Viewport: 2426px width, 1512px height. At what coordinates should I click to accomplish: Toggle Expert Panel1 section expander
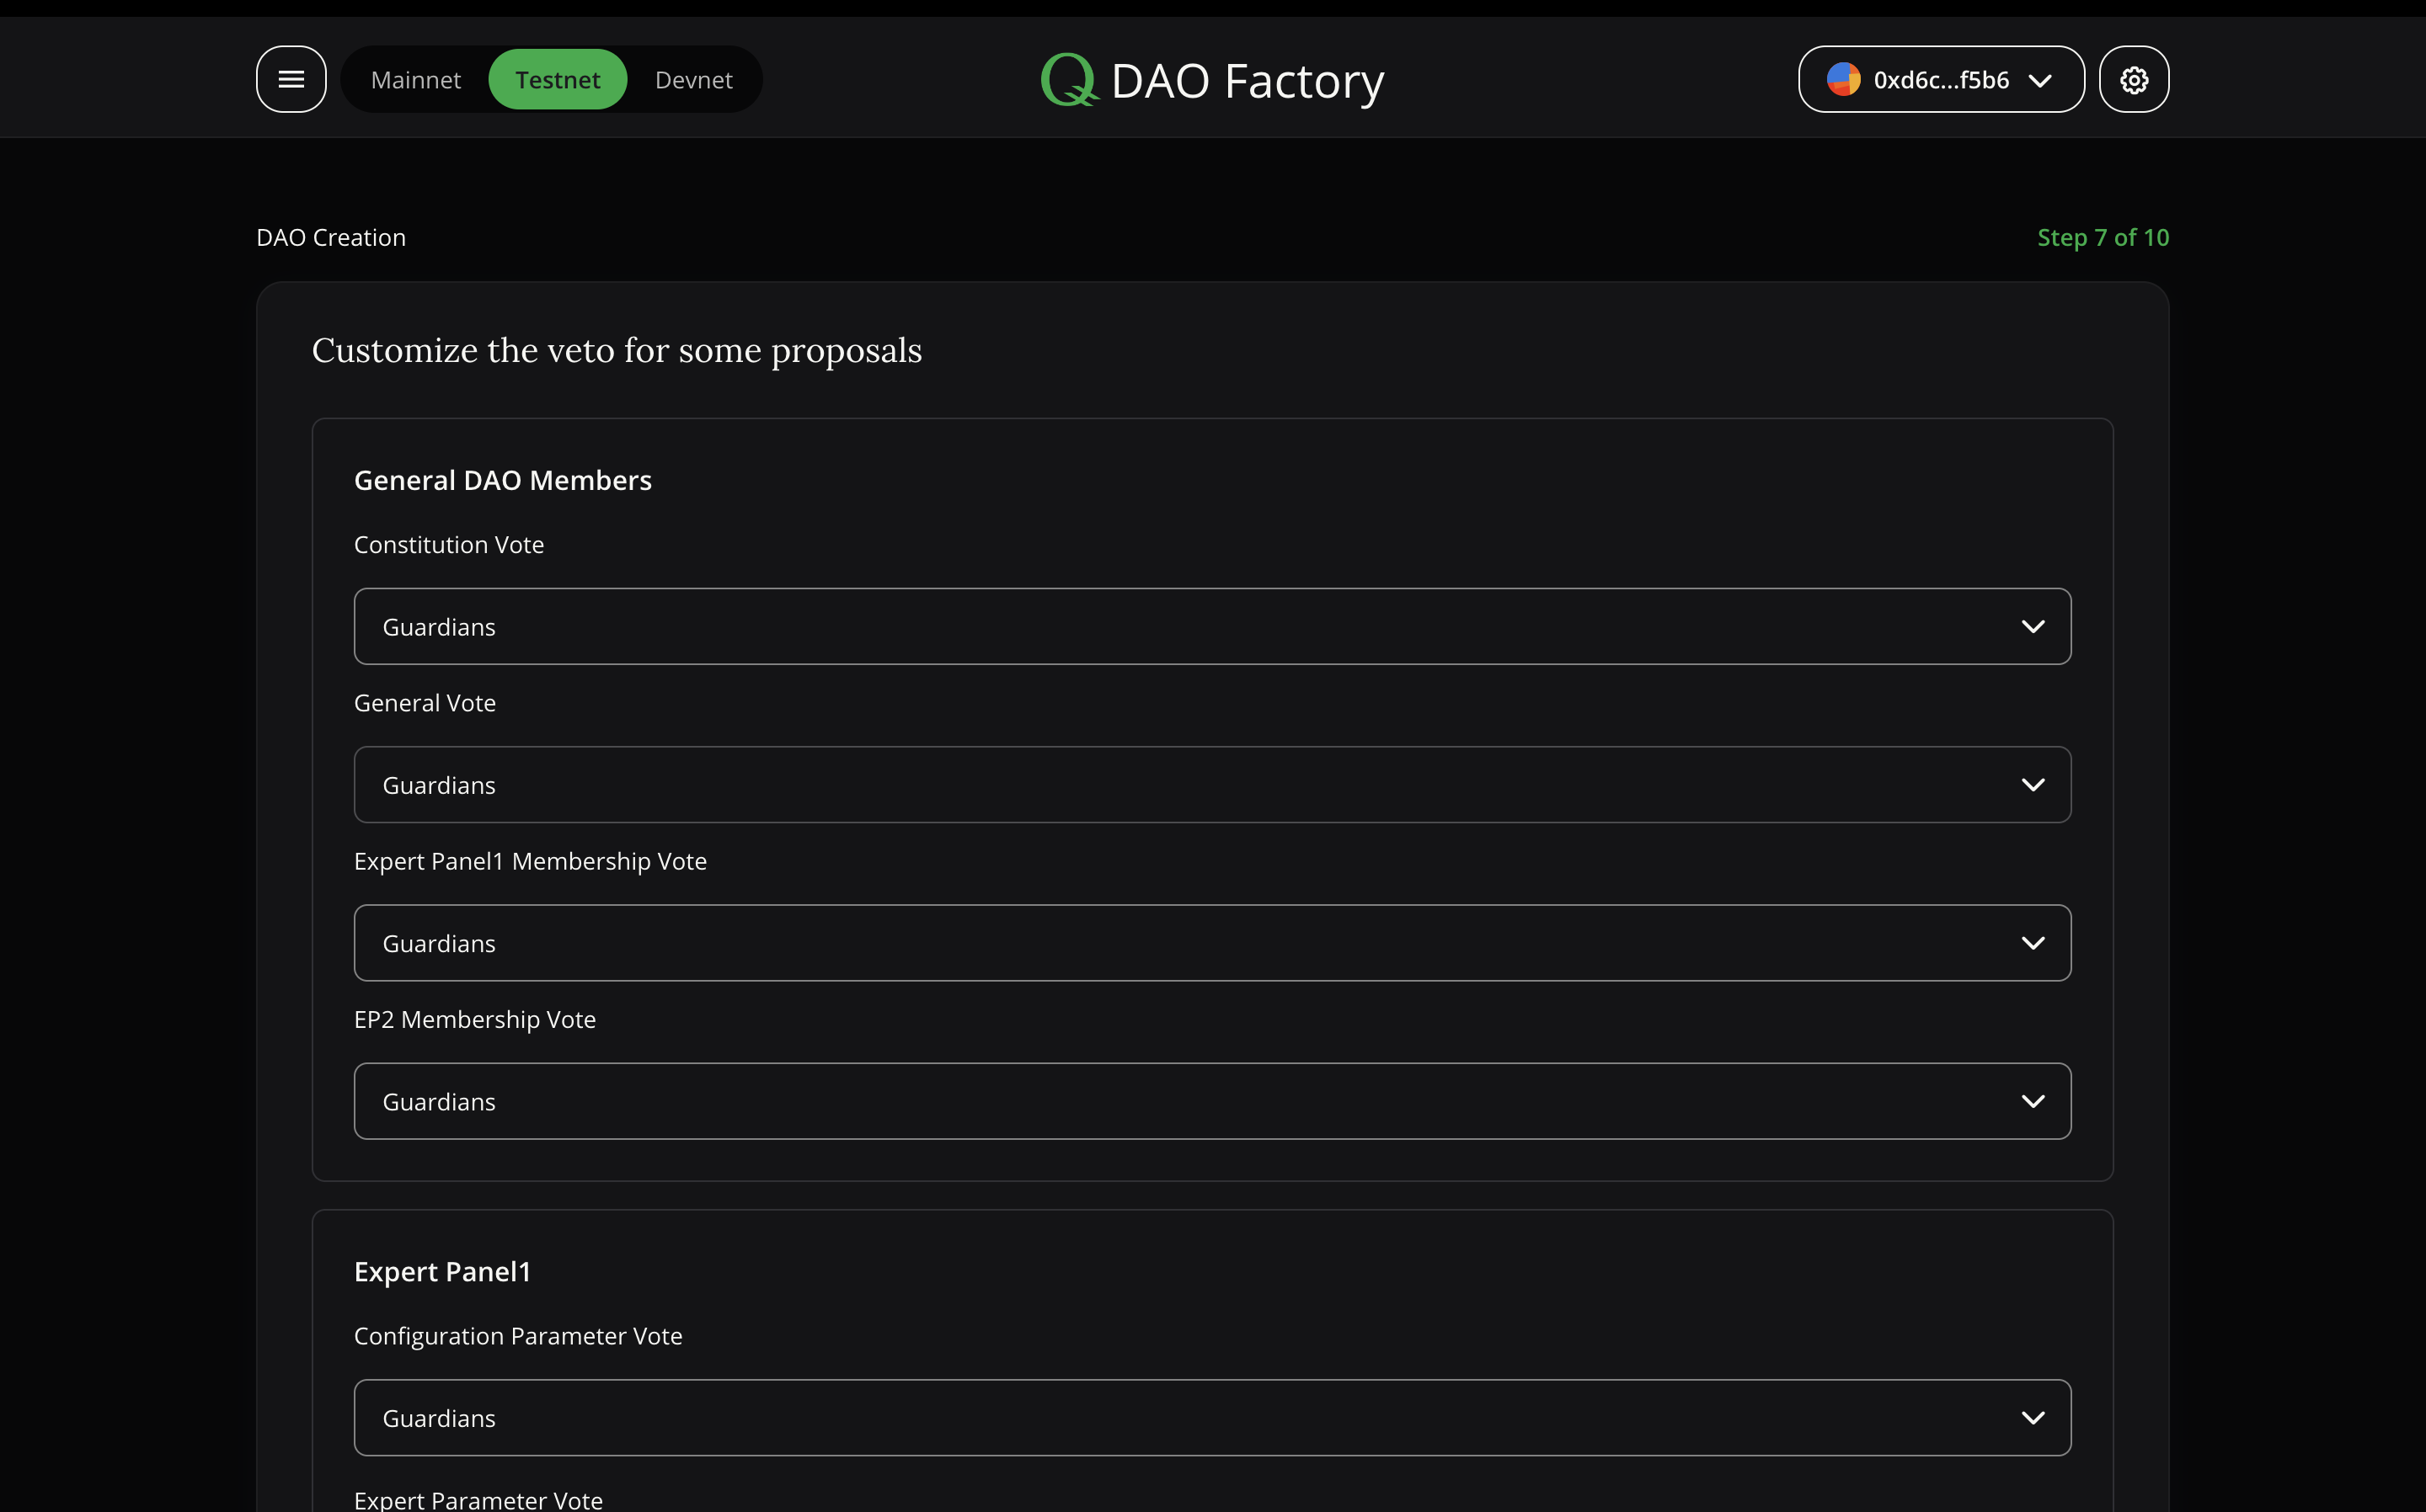pyautogui.click(x=441, y=1270)
